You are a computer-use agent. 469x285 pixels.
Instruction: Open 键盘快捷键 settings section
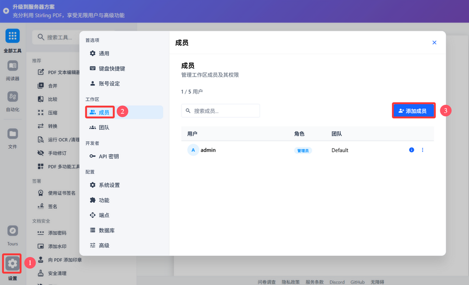pyautogui.click(x=112, y=69)
